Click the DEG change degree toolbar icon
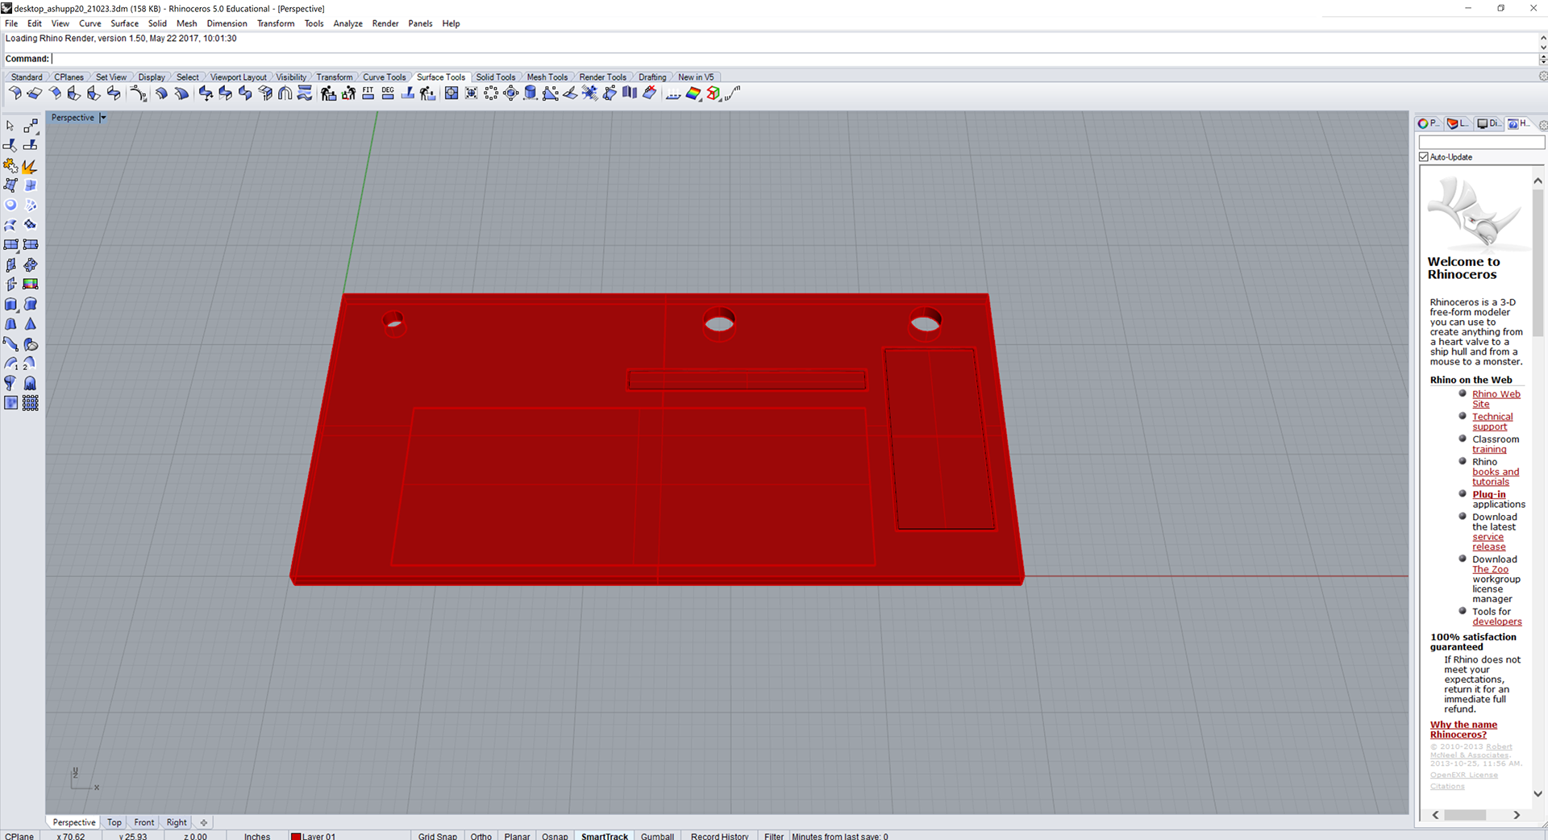The image size is (1548, 840). [x=388, y=94]
